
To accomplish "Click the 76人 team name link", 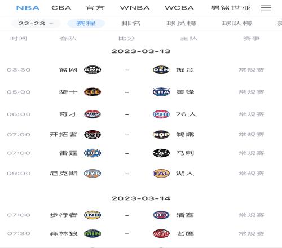I will [186, 114].
